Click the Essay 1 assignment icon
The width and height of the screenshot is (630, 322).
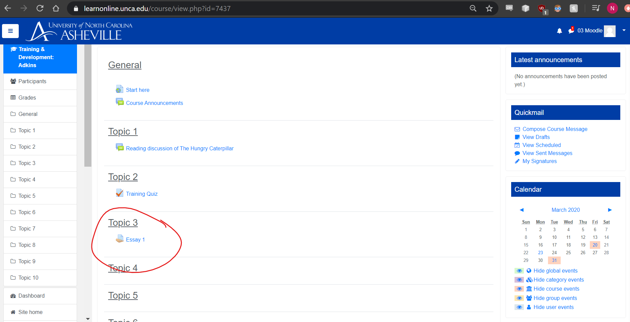click(x=120, y=239)
